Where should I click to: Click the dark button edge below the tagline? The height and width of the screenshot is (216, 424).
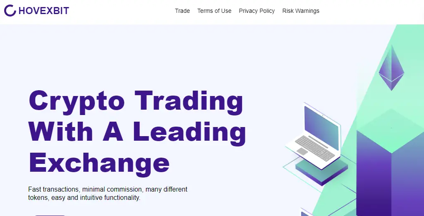click(x=50, y=215)
